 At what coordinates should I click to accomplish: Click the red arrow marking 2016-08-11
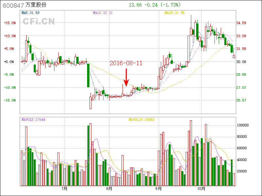(126, 78)
